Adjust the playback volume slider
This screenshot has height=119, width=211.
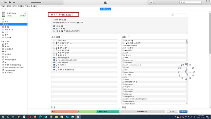[x=37, y=2]
